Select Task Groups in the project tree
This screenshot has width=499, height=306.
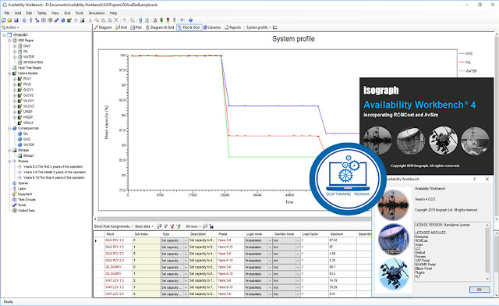click(x=27, y=200)
